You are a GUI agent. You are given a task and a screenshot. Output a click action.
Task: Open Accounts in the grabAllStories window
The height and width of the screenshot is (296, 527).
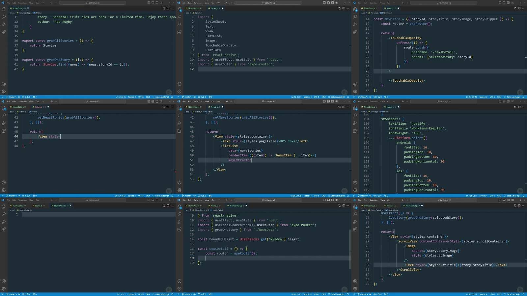click(4, 84)
